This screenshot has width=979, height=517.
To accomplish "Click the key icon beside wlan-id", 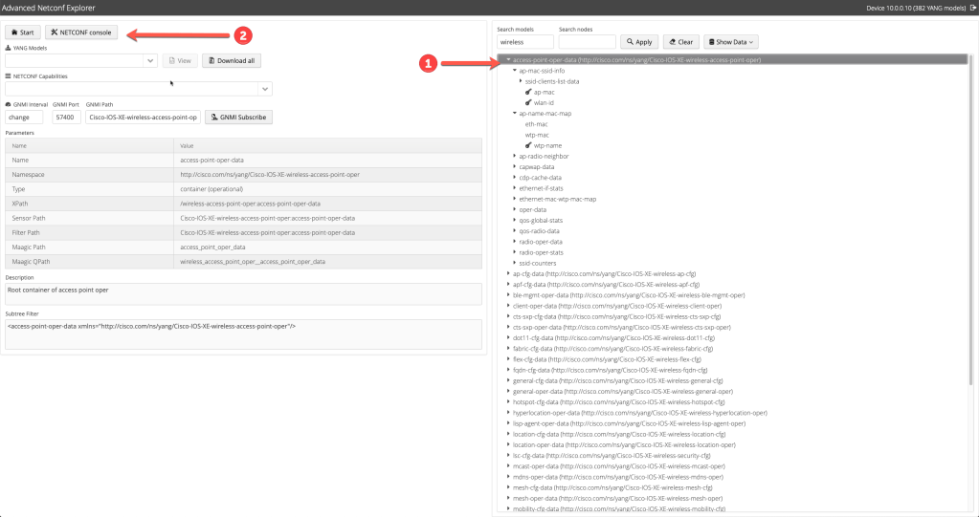I will [527, 102].
